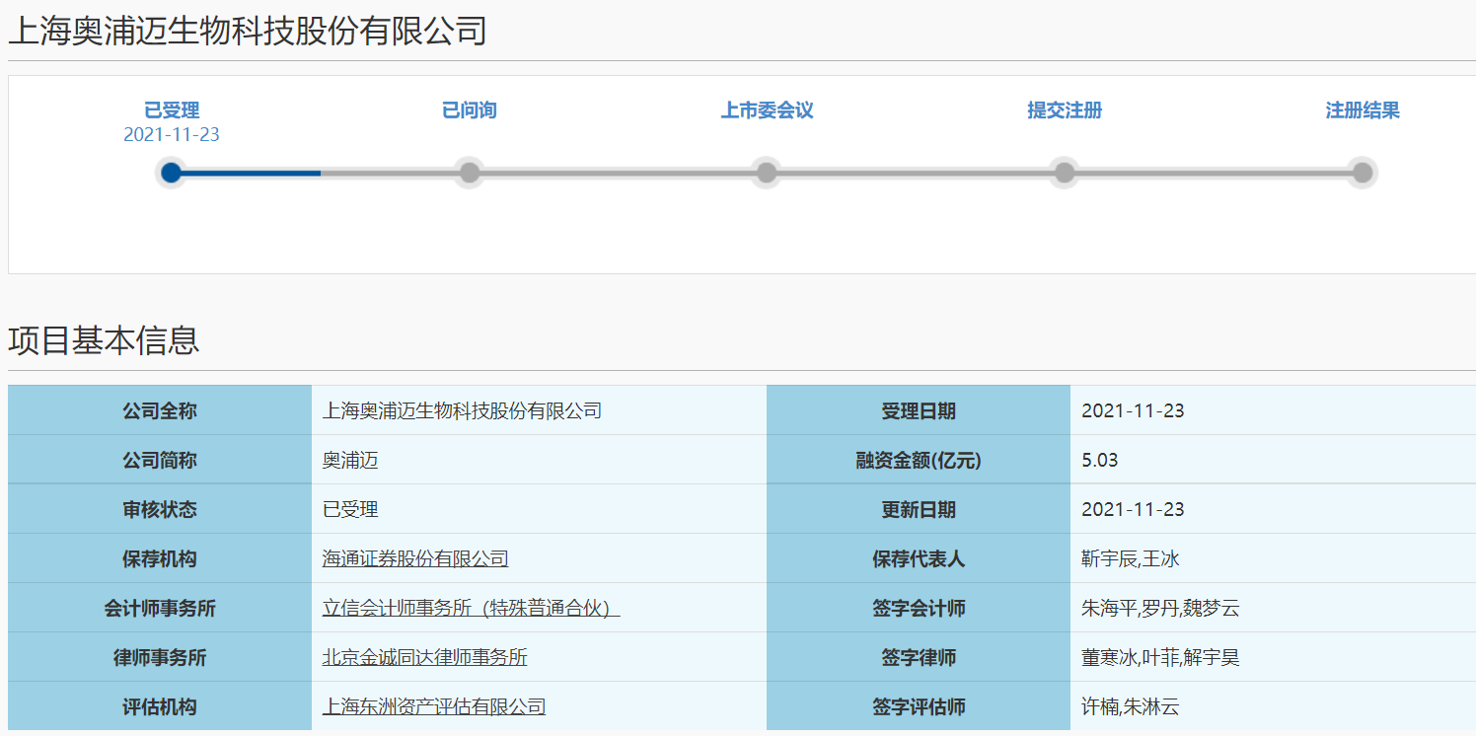Click the 上市委会议 progress step dot
1476x736 pixels.
(767, 173)
